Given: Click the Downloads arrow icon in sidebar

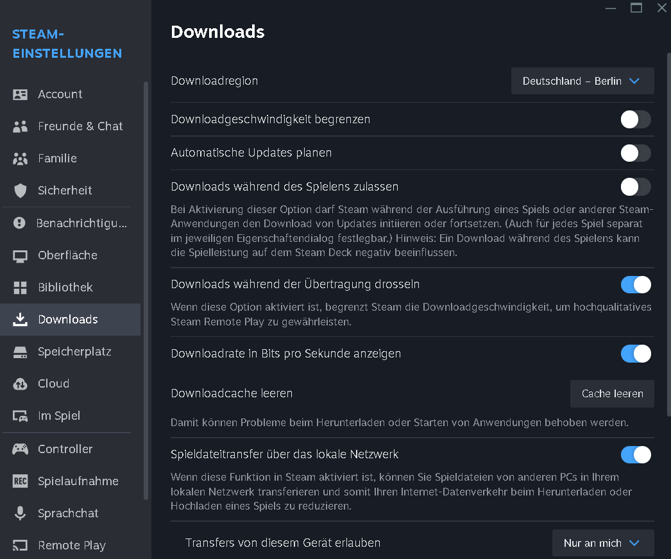Looking at the screenshot, I should click(20, 320).
